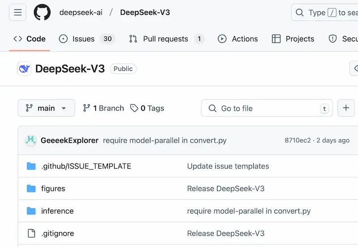Open the hamburger navigation menu
The height and width of the screenshot is (247, 358).
pos(17,12)
